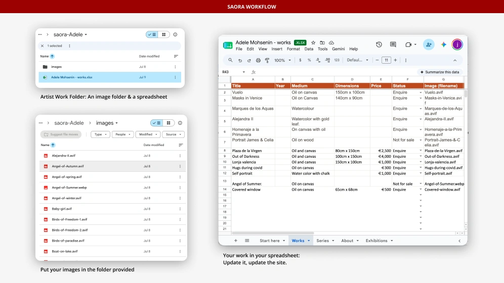504x283 pixels.
Task: Switch saora-Adele folder to grid layout
Action: (163, 34)
